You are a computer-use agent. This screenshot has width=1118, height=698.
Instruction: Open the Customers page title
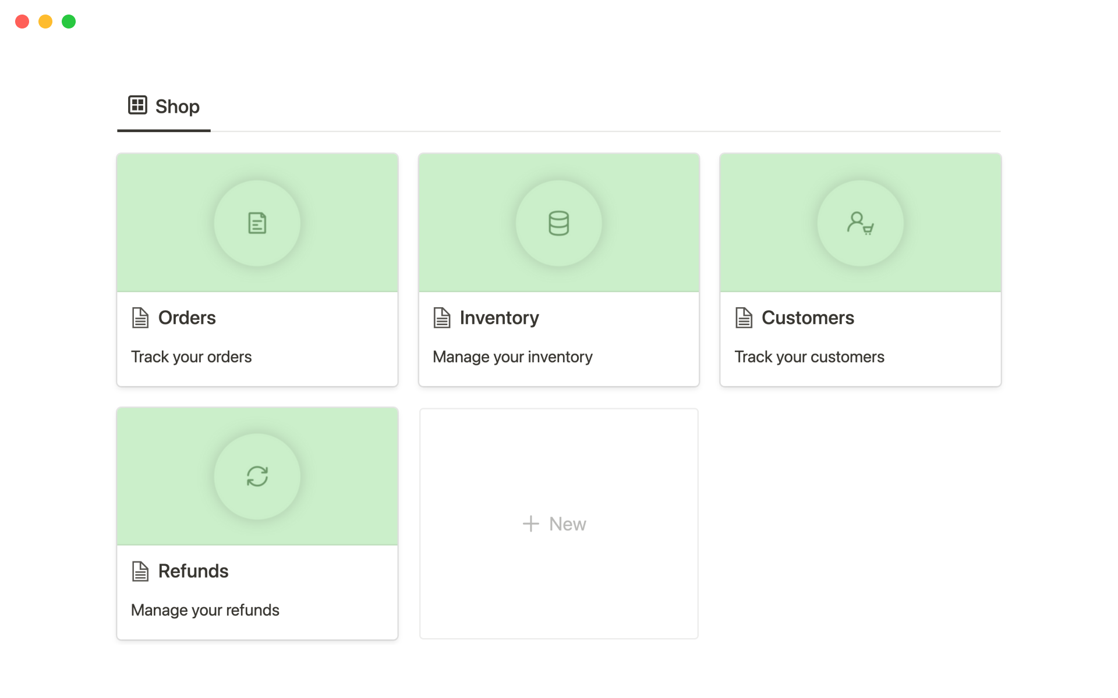(808, 318)
